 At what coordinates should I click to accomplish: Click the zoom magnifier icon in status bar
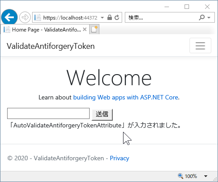[x=181, y=176]
